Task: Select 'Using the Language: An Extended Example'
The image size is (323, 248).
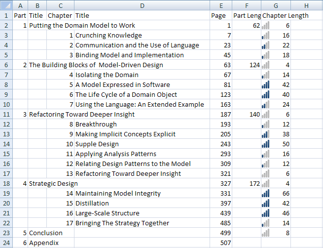Action: [x=142, y=104]
